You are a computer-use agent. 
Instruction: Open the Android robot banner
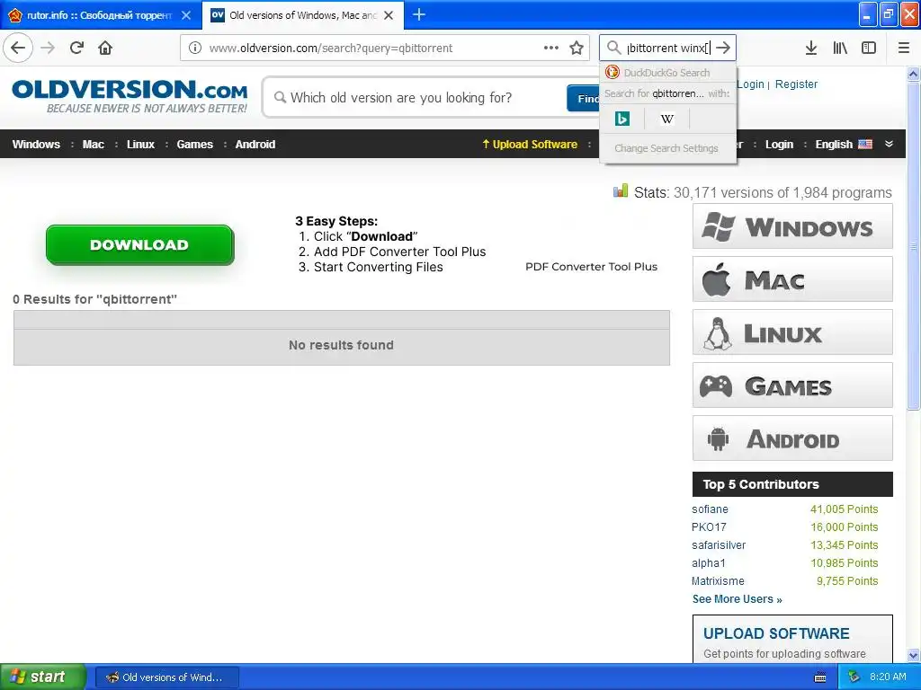click(x=792, y=438)
